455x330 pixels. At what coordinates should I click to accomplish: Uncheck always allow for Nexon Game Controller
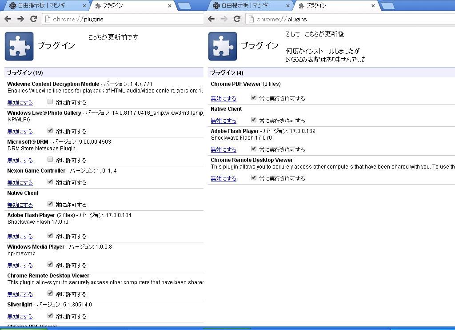click(x=50, y=182)
